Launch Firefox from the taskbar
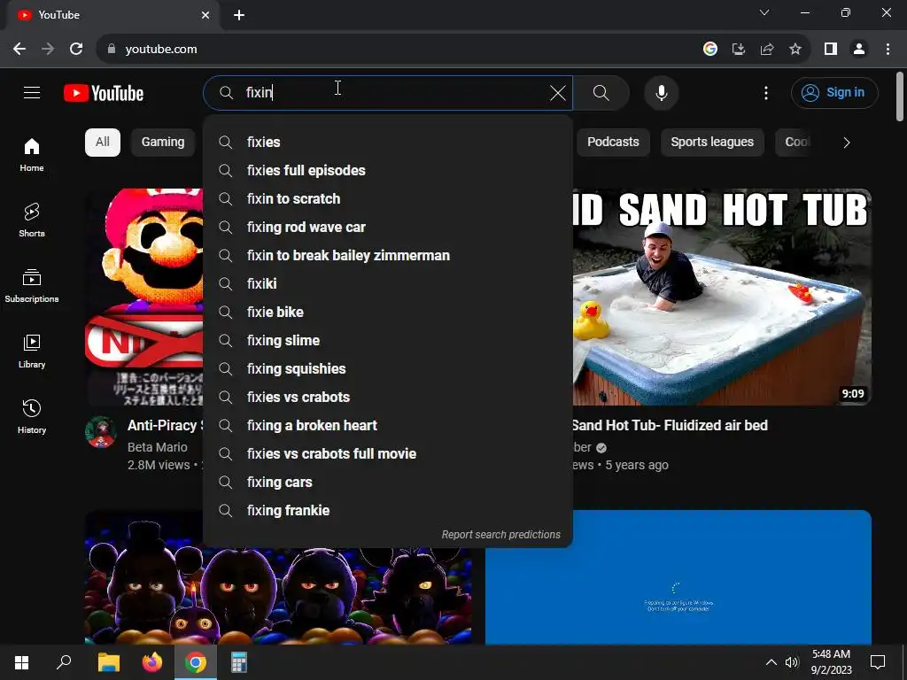Screen dimensions: 907x680 click(152, 662)
